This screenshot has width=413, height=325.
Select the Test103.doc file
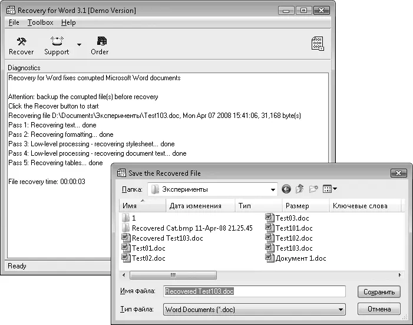pos(293,248)
